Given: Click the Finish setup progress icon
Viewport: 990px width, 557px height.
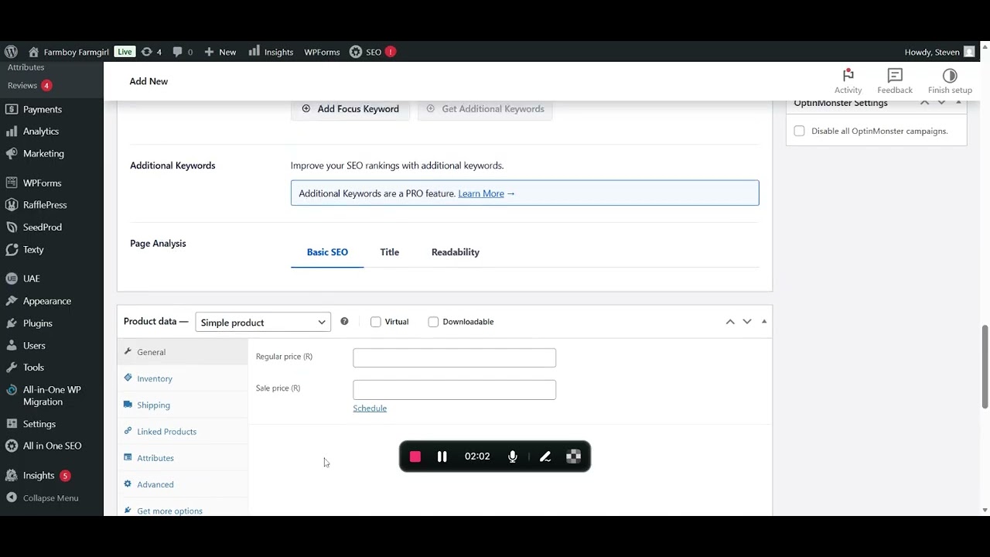Looking at the screenshot, I should click(x=950, y=75).
